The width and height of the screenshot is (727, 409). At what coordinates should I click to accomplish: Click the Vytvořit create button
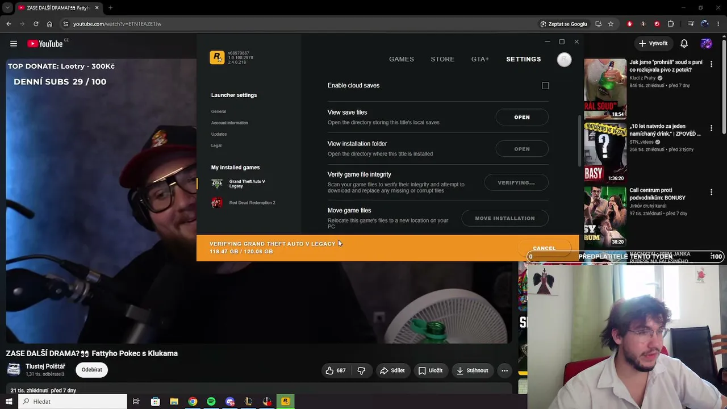[x=653, y=44]
